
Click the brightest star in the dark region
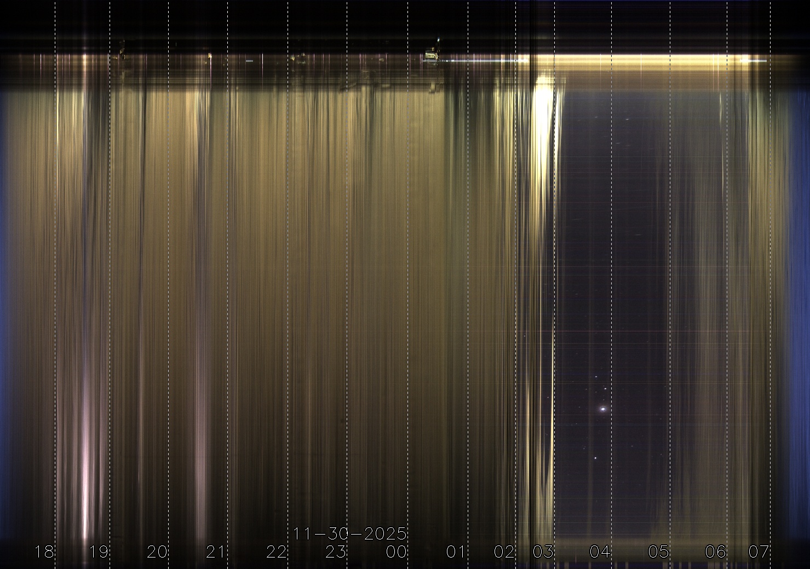click(604, 408)
